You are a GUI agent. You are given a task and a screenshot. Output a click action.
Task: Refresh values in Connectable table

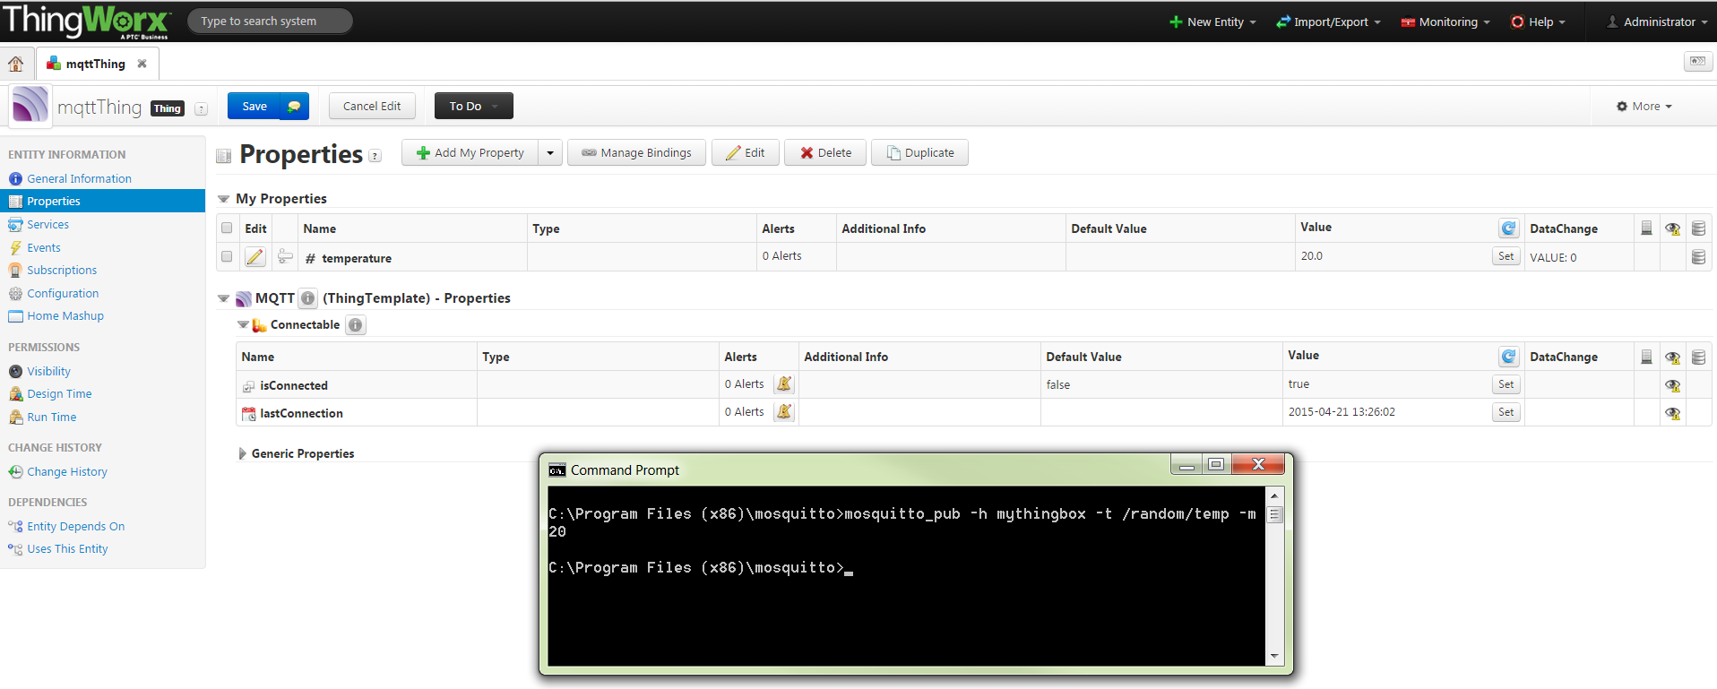pos(1508,357)
